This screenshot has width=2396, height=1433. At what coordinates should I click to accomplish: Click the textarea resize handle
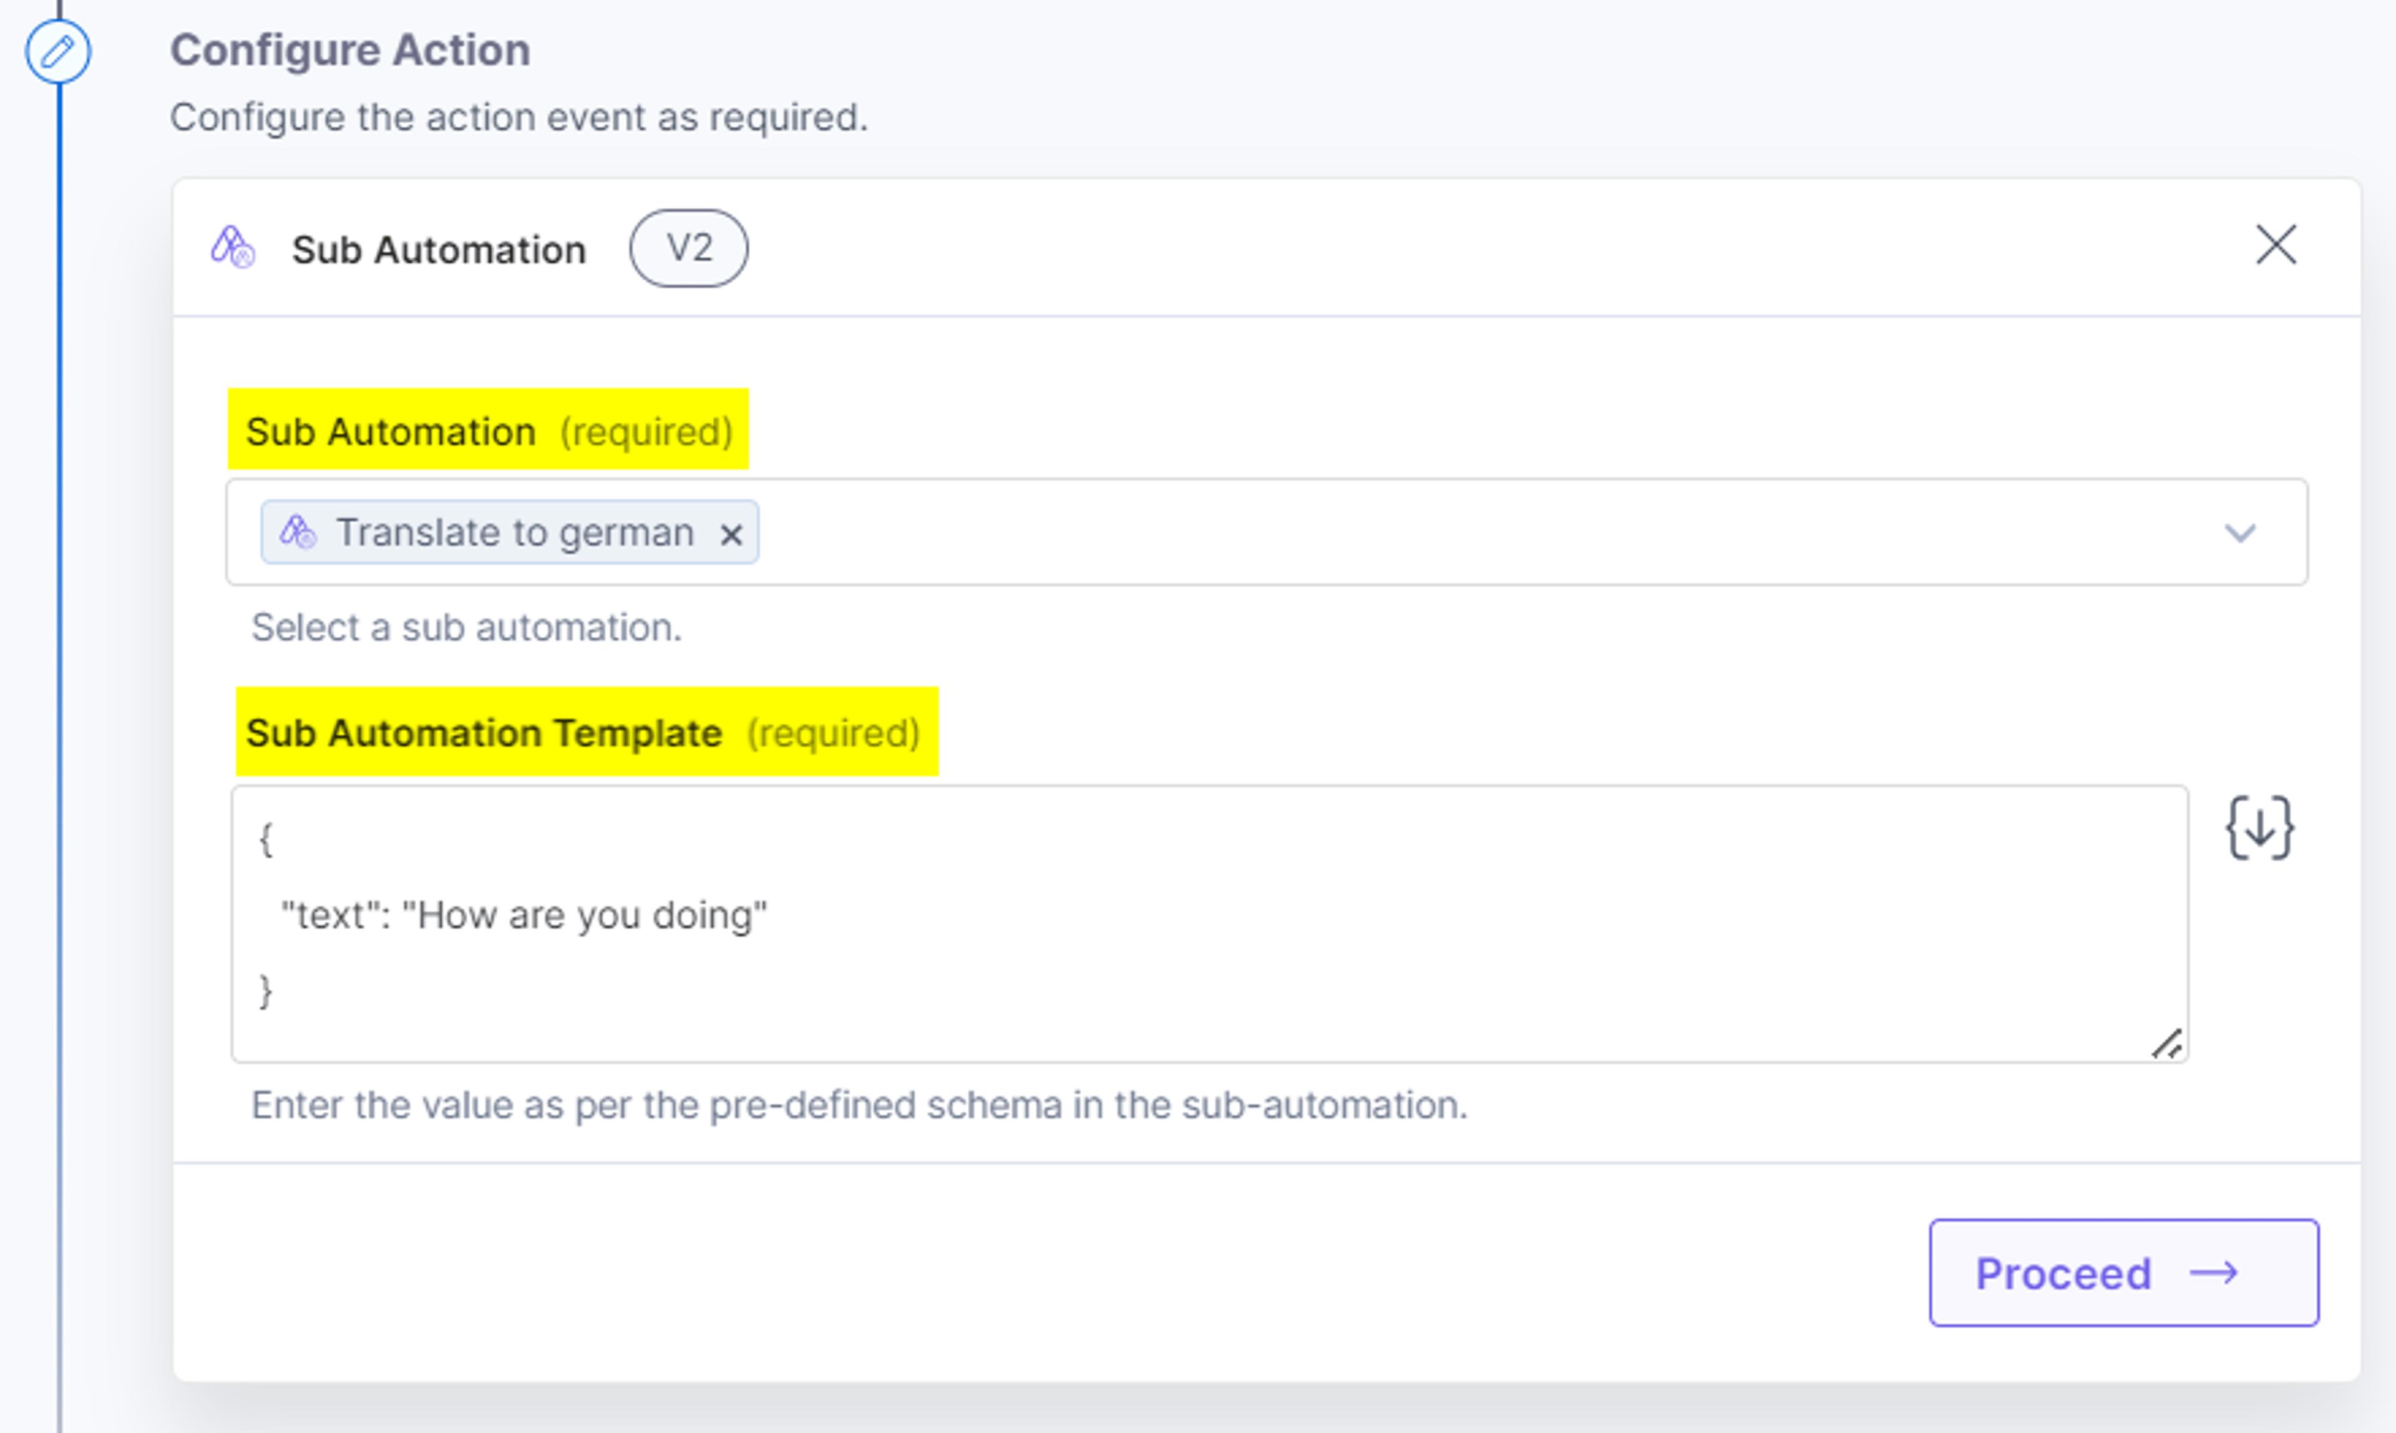pyautogui.click(x=2167, y=1044)
